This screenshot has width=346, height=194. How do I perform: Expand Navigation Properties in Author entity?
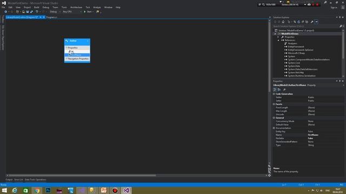(66, 59)
